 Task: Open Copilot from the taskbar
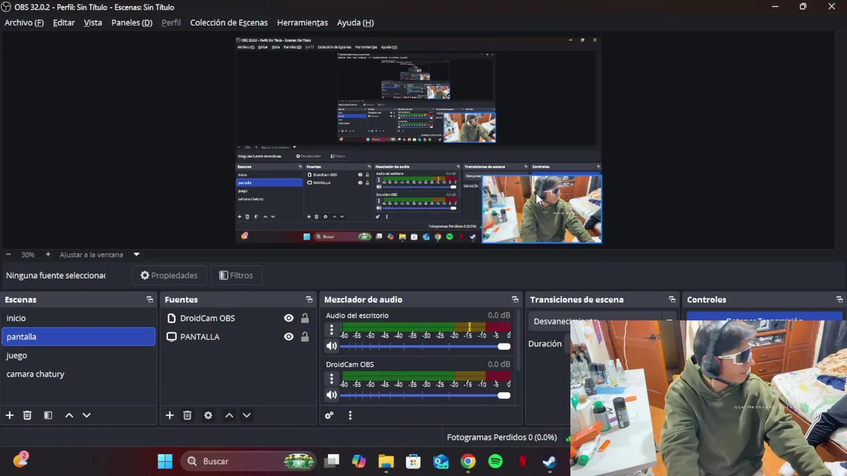[x=359, y=461]
